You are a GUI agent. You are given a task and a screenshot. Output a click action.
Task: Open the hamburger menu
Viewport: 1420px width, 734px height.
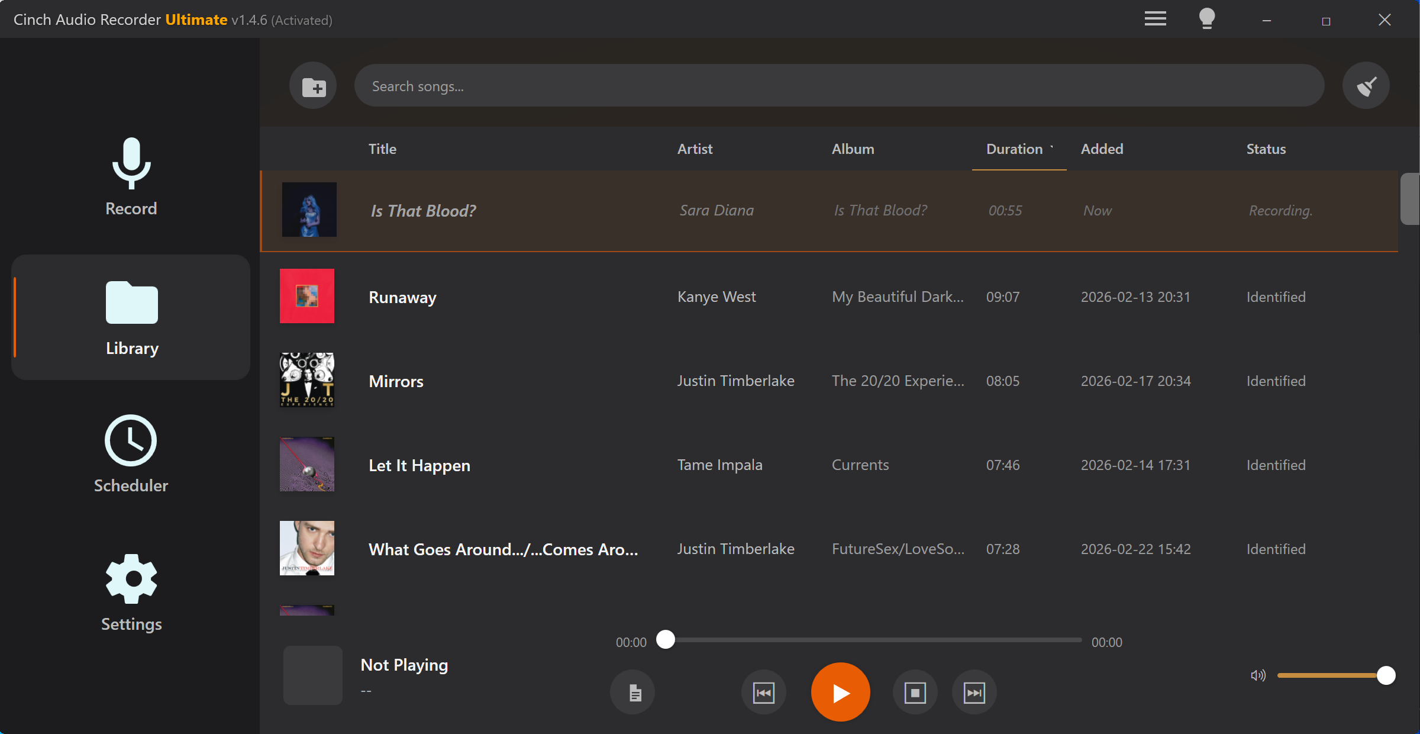click(x=1155, y=19)
